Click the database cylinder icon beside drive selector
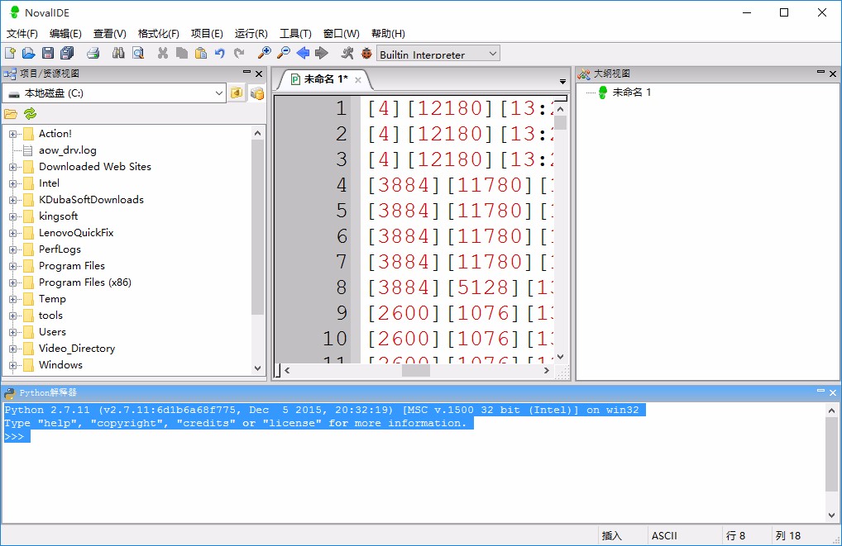 [x=257, y=93]
